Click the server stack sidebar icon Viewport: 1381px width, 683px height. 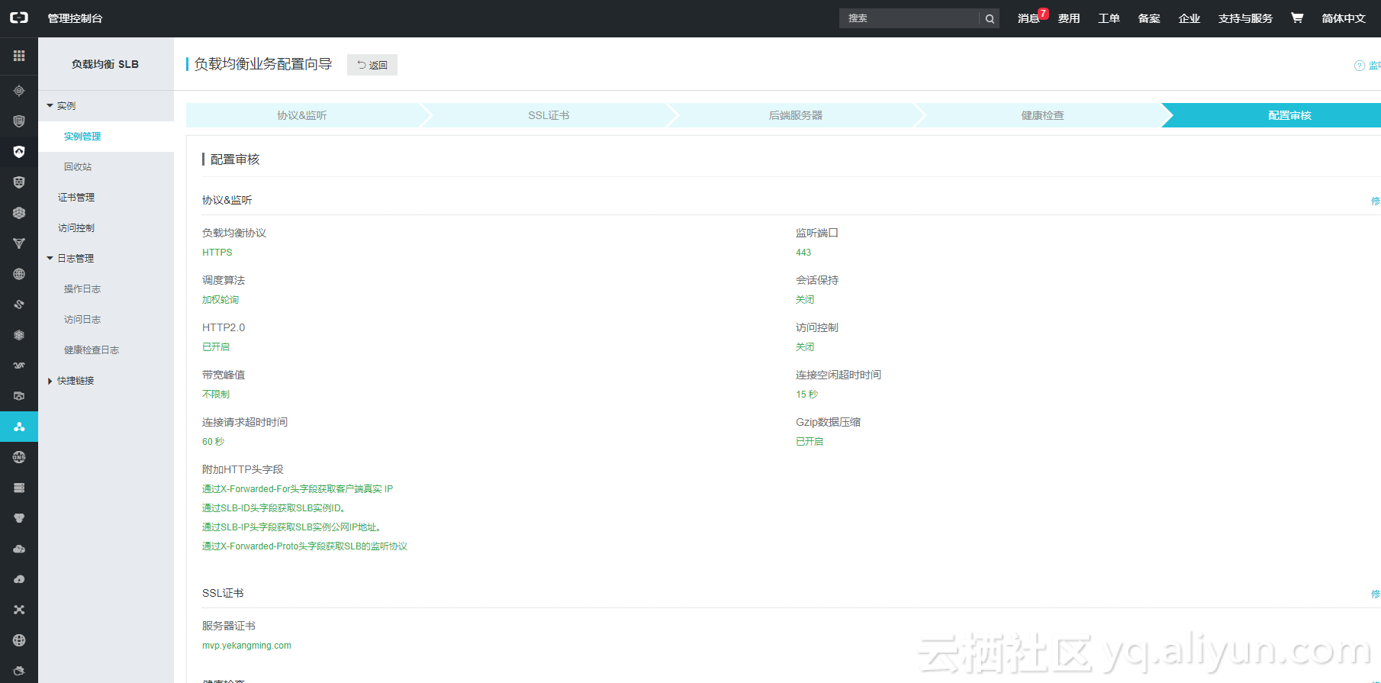[19, 488]
